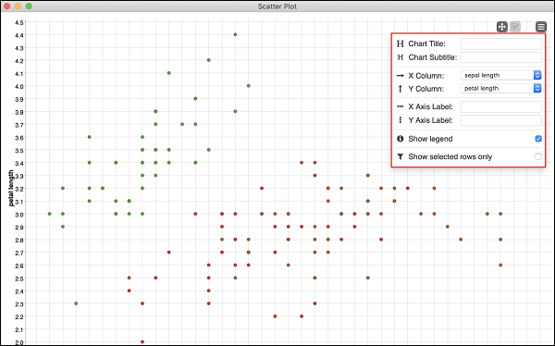
Task: Activate the pan/move mode icon
Action: coord(502,27)
